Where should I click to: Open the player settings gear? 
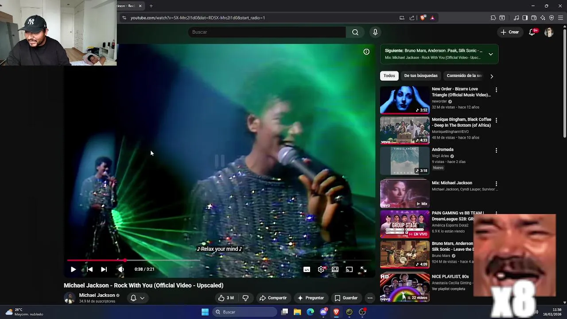[321, 269]
